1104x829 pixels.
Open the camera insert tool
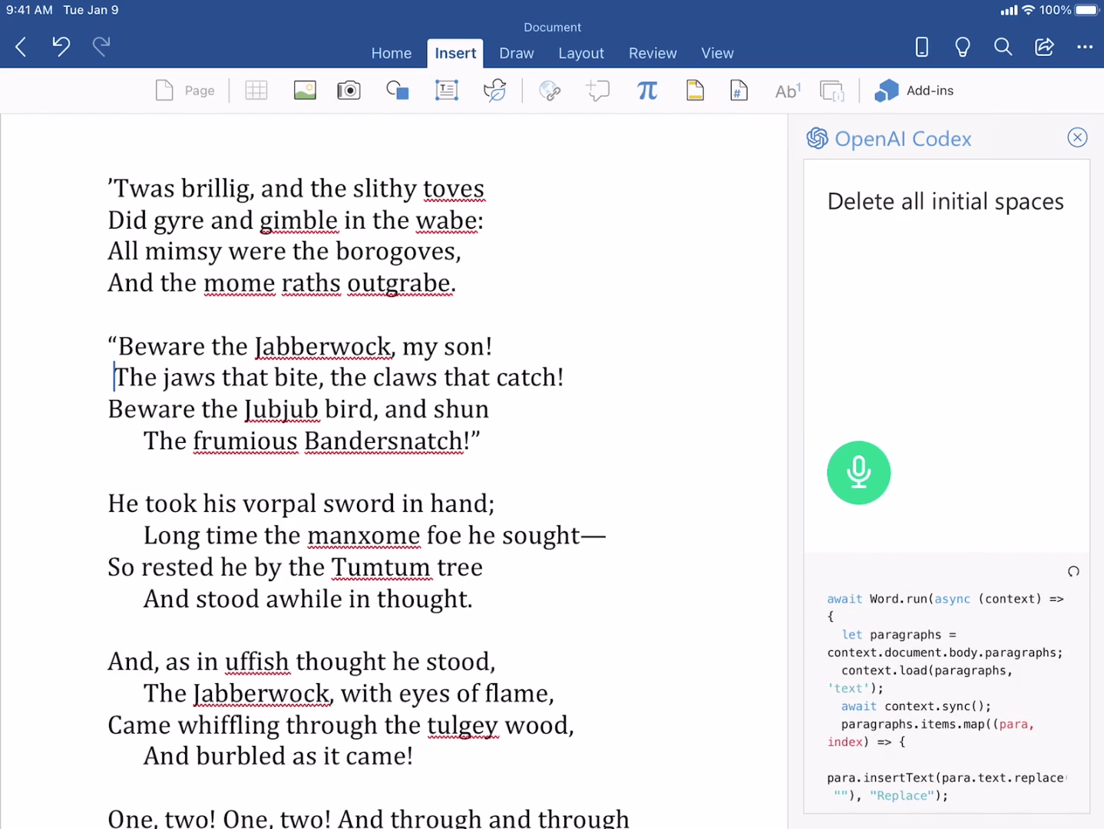tap(349, 91)
